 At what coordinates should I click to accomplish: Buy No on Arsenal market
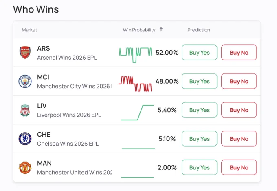point(239,53)
